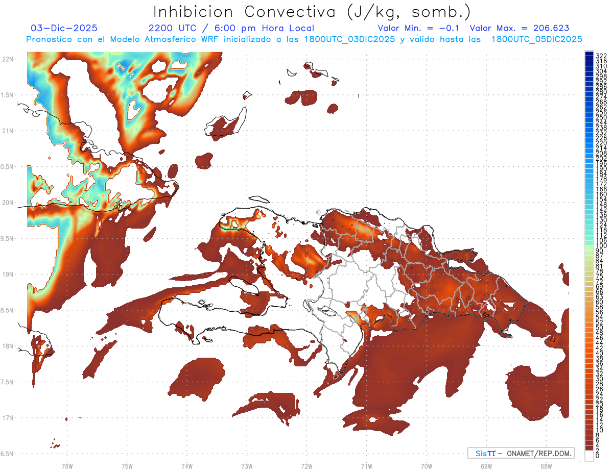Click the 19N latitude label

[x=8, y=275]
